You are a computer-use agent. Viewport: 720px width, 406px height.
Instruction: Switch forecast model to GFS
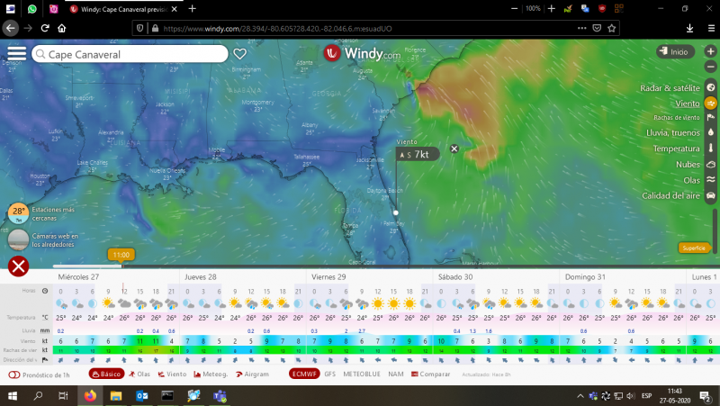(x=329, y=374)
